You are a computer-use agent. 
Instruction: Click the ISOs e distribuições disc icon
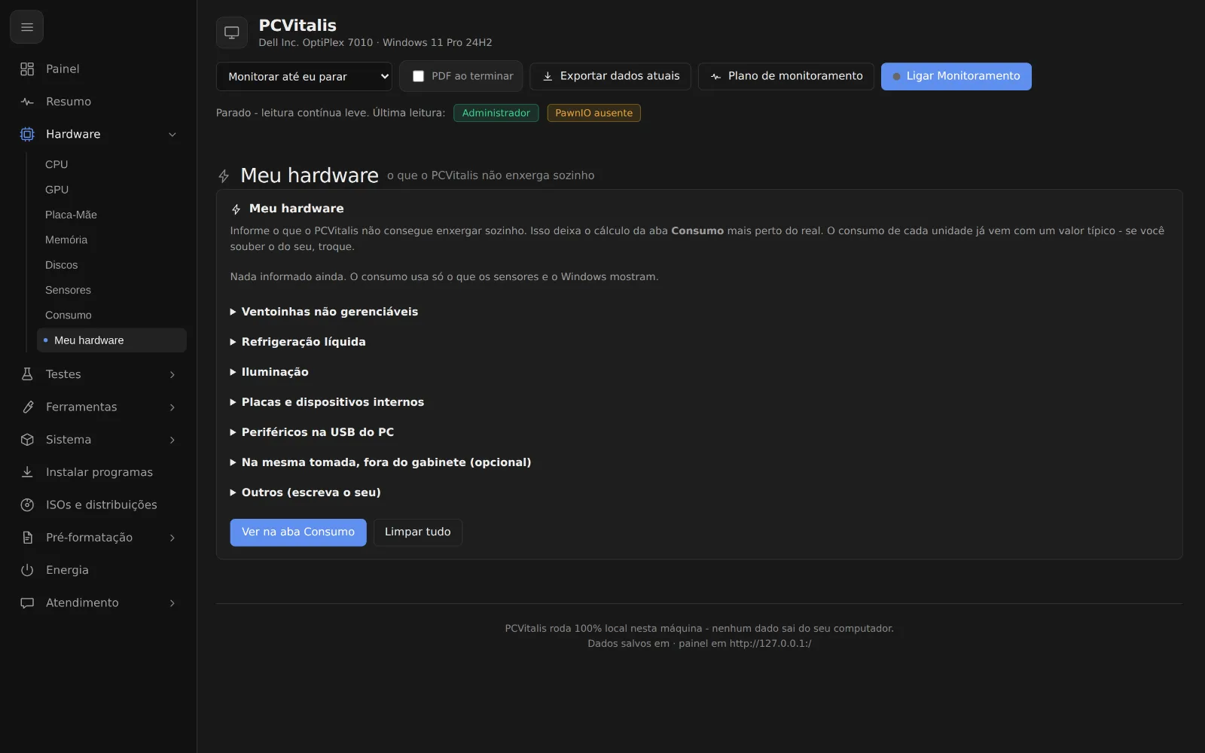coord(27,505)
